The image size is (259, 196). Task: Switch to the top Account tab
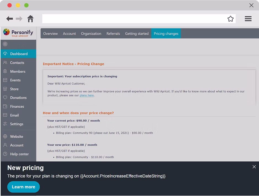coord(69,34)
